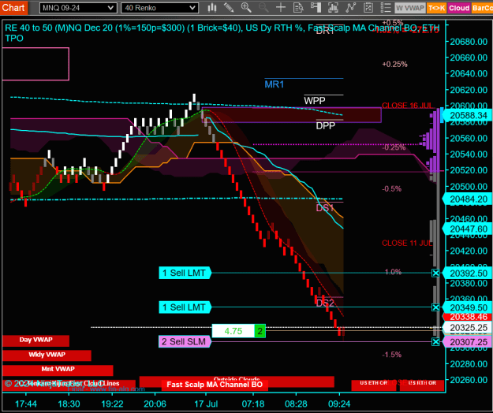This screenshot has height=413, width=493.
Task: Click the 20:06 time axis label
Action: (x=155, y=404)
